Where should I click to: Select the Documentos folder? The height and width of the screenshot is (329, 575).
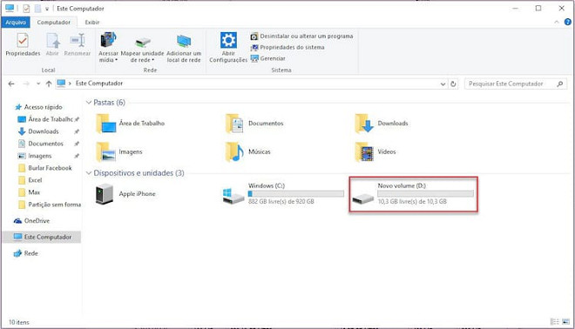pos(254,124)
